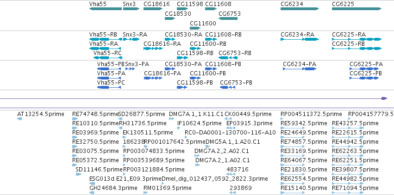Click EST RH31736.5prime
The image size is (394, 195).
[x=143, y=123]
